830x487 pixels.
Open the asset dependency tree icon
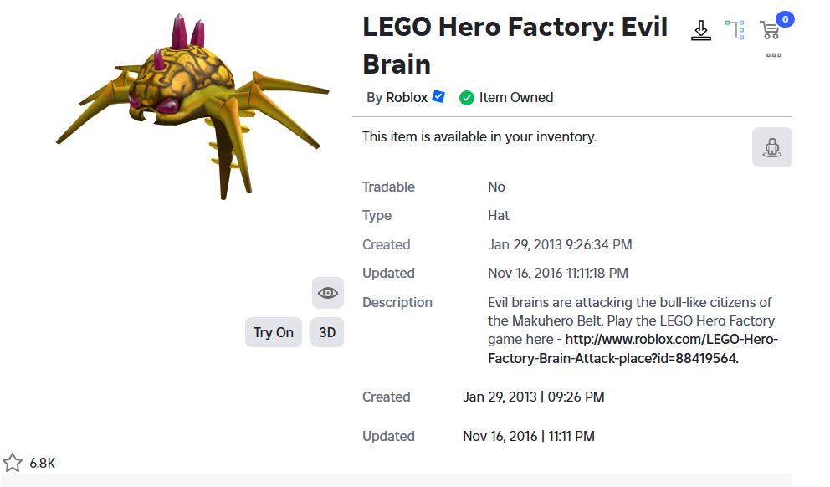tap(735, 29)
